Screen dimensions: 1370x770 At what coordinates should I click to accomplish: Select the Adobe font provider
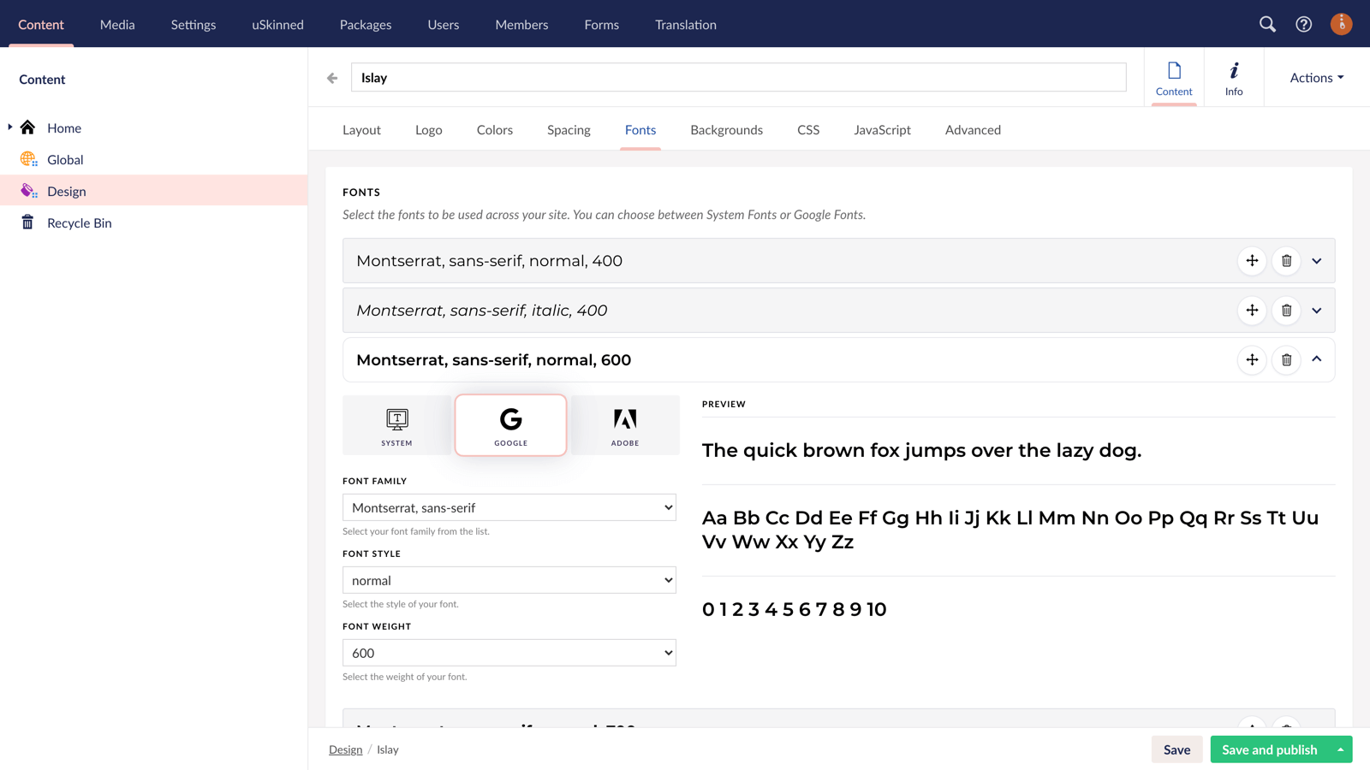pos(624,425)
